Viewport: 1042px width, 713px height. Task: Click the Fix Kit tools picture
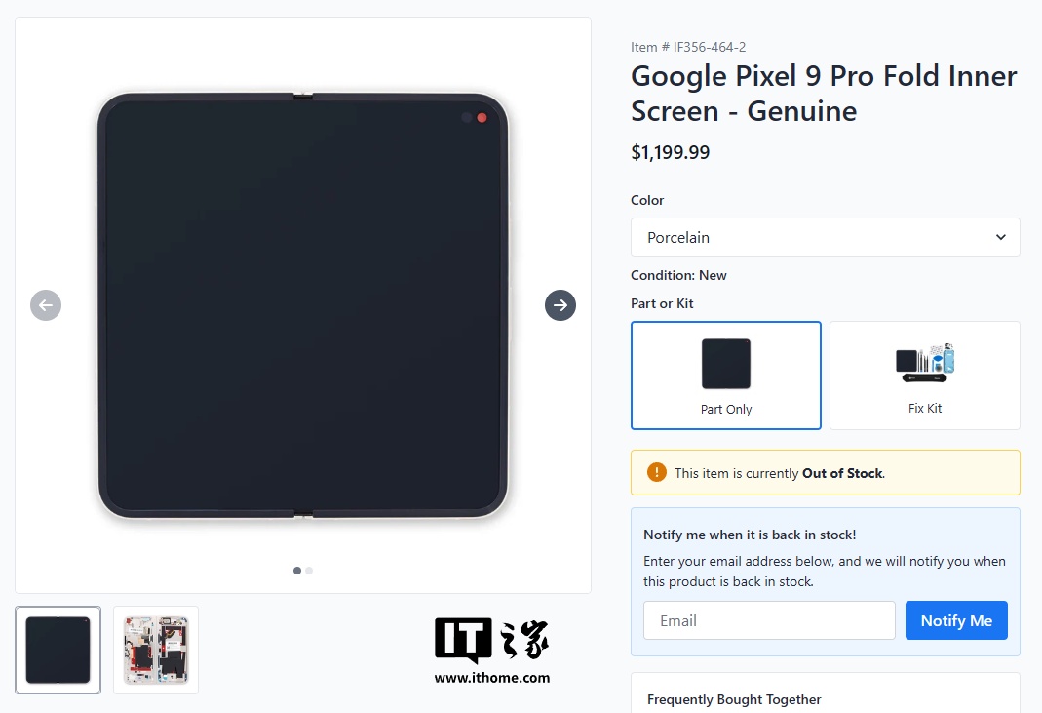point(924,363)
